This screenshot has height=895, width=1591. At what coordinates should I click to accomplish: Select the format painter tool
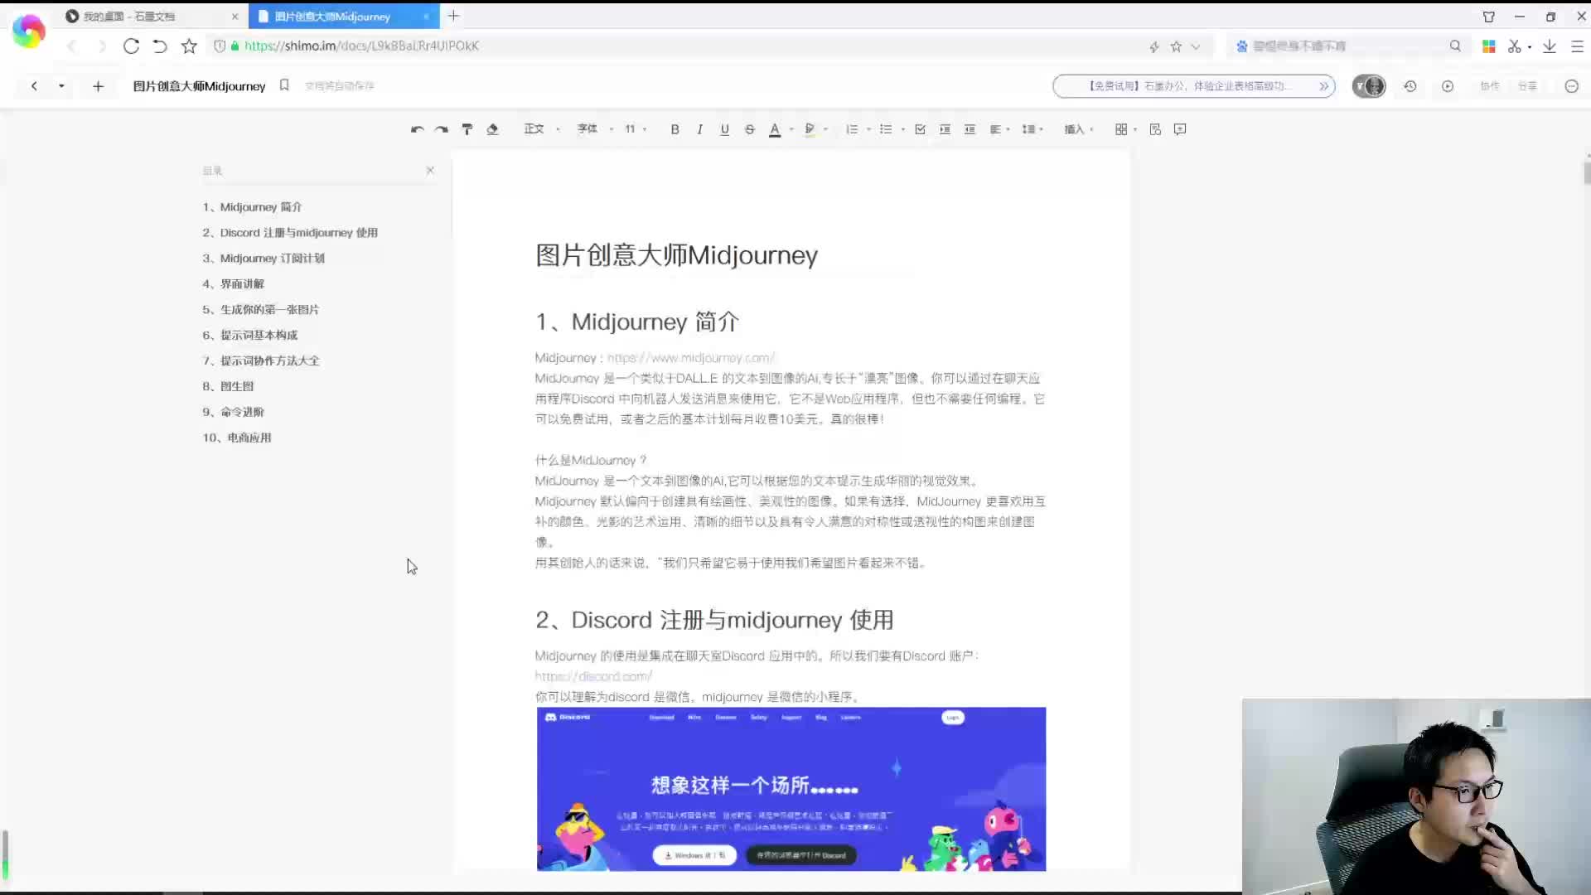point(467,129)
